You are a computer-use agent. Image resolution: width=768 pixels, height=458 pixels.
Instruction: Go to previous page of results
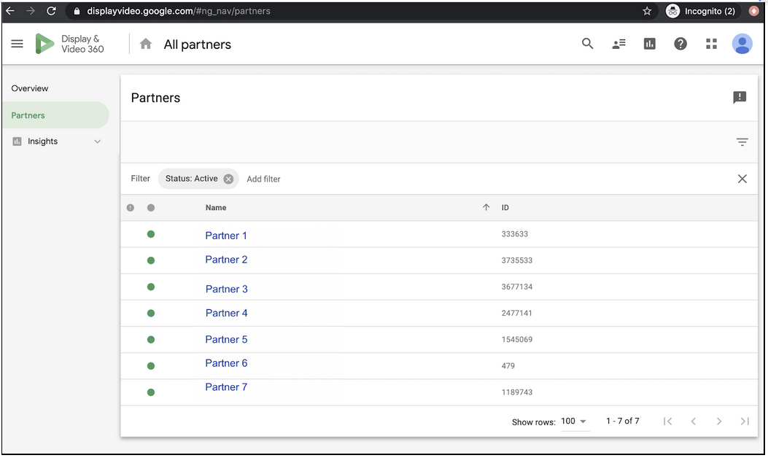(693, 422)
